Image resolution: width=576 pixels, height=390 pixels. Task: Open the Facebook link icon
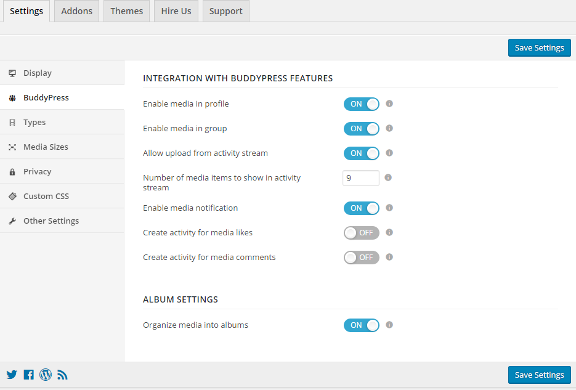[x=29, y=375]
